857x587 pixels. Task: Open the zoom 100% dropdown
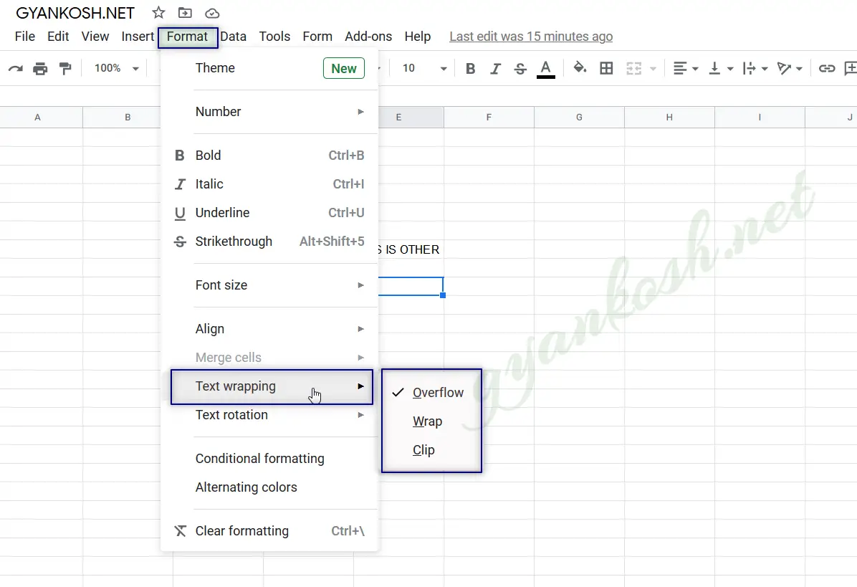pyautogui.click(x=116, y=68)
